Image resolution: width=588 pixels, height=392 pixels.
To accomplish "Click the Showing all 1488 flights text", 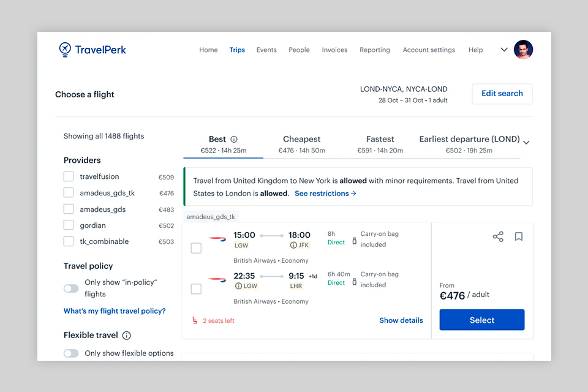I will click(104, 136).
